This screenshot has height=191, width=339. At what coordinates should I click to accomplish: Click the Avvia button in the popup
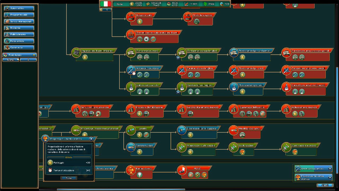coord(69,178)
